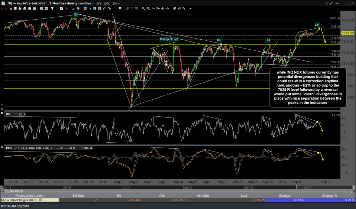
Task: Click the red diagonal line drawing tool
Action: pyautogui.click(x=61, y=9)
